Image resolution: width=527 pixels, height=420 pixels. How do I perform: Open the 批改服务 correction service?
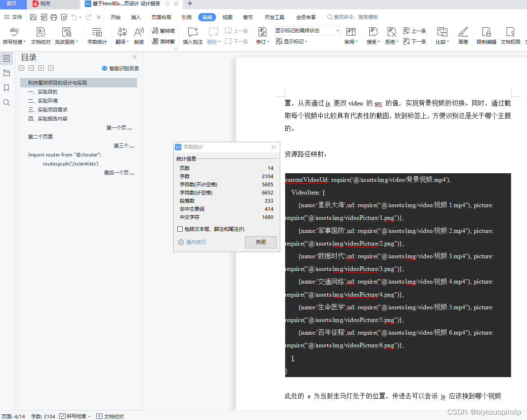(67, 36)
